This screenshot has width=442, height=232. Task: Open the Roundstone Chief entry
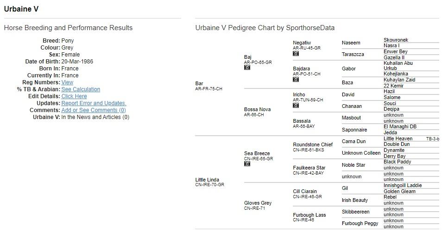313,144
